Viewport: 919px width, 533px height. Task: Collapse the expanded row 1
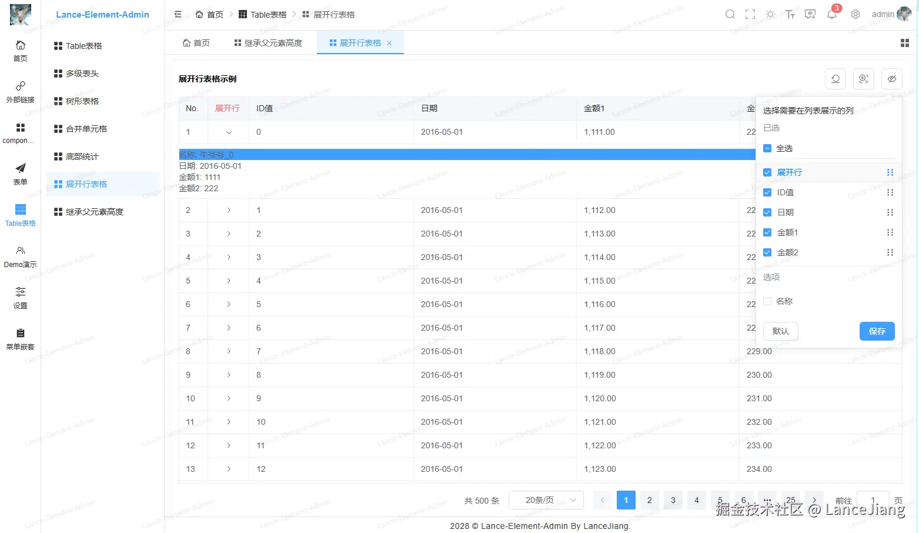(x=228, y=132)
